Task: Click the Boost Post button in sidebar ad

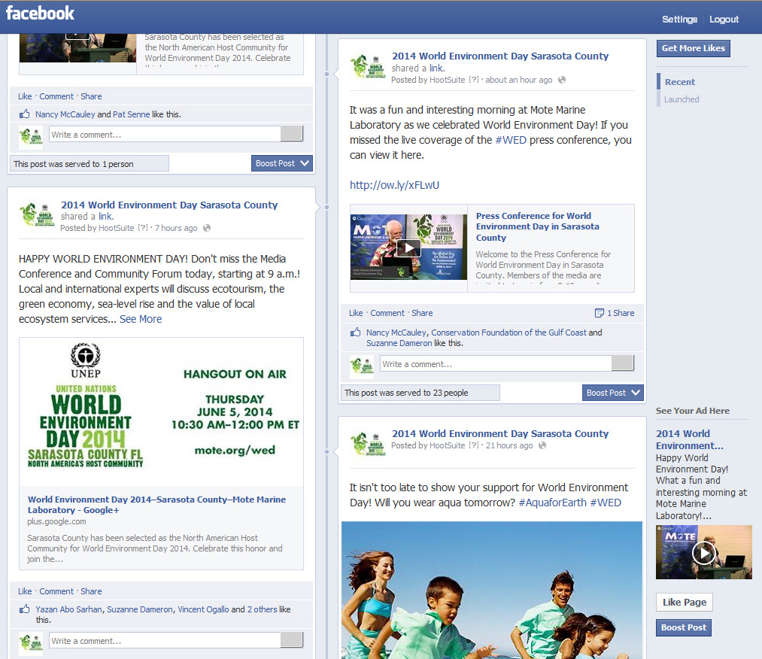Action: tap(683, 627)
